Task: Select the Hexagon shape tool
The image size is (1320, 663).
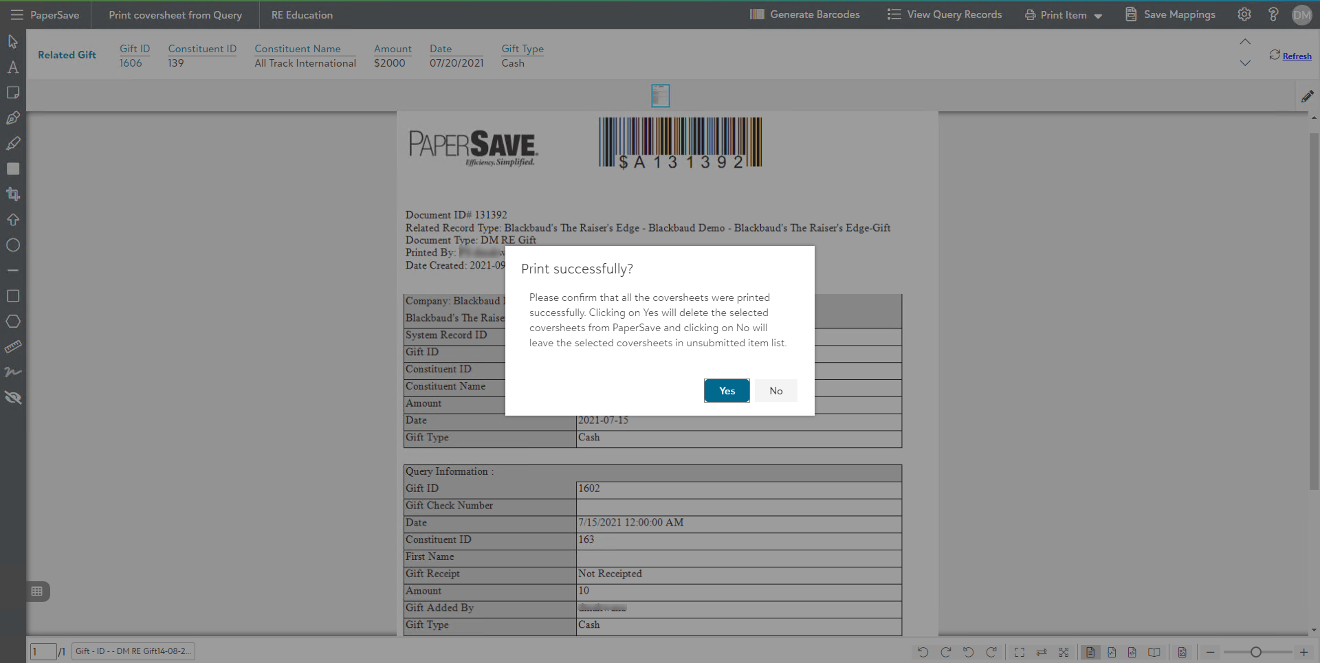Action: (13, 322)
